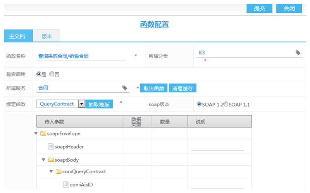The height and width of the screenshot is (193, 310).
Task: Click the tag icon in 所属服务 field
Action: point(125,88)
